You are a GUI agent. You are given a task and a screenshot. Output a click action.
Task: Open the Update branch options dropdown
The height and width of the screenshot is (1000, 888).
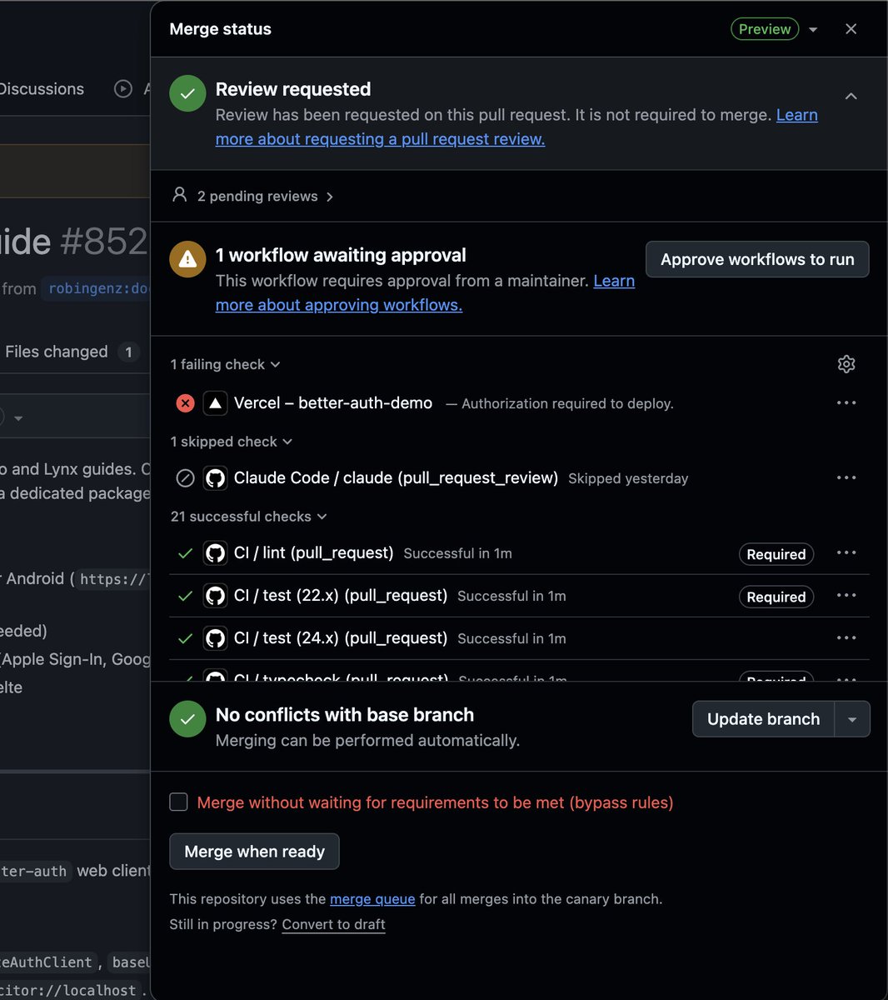pyautogui.click(x=852, y=719)
